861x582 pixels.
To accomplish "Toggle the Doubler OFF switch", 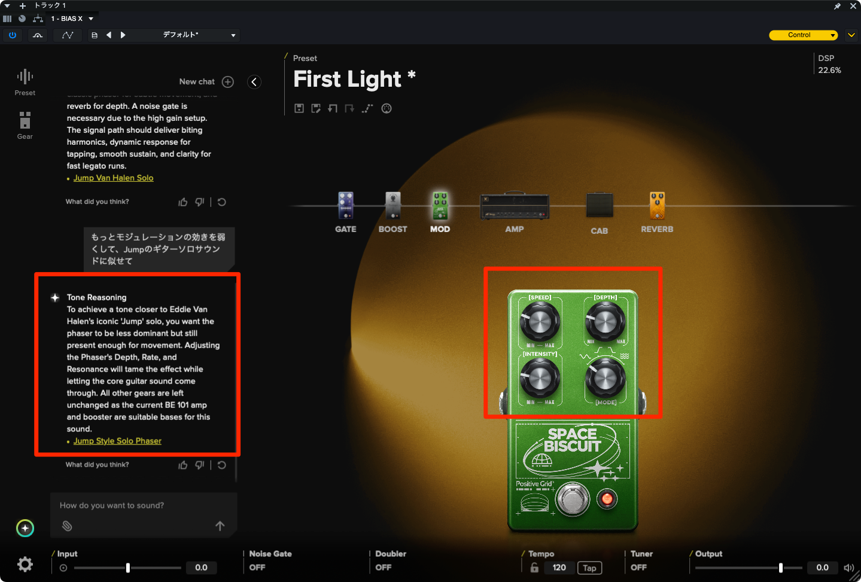I will point(384,567).
